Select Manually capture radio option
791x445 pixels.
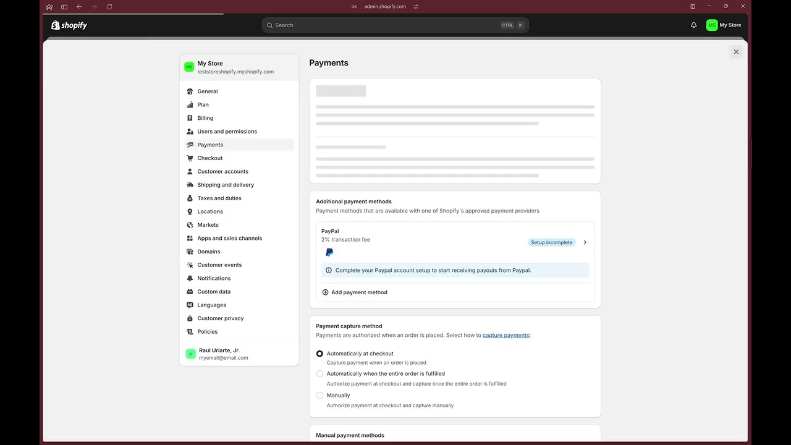pyautogui.click(x=319, y=396)
